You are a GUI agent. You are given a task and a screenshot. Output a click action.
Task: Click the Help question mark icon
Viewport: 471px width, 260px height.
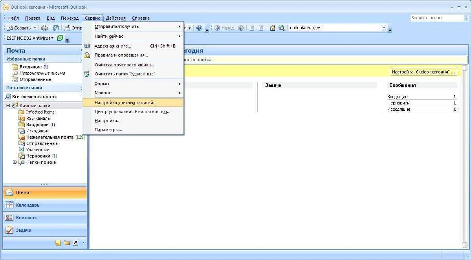pos(199,28)
